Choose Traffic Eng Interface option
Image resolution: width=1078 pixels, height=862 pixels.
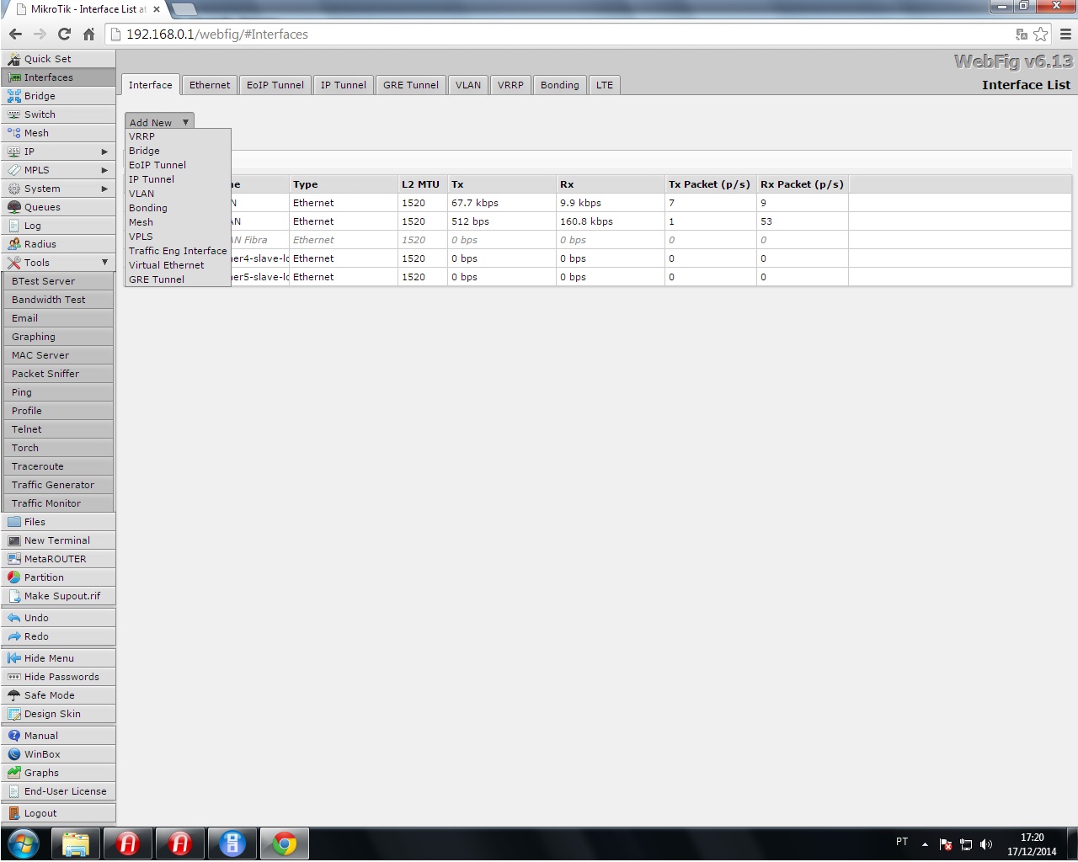point(178,251)
